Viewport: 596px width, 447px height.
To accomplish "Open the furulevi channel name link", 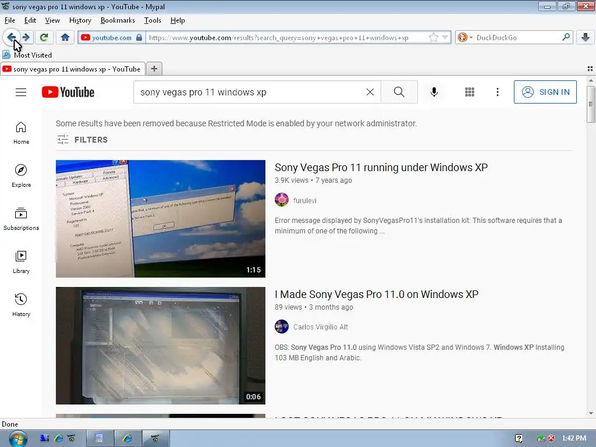I will click(304, 200).
